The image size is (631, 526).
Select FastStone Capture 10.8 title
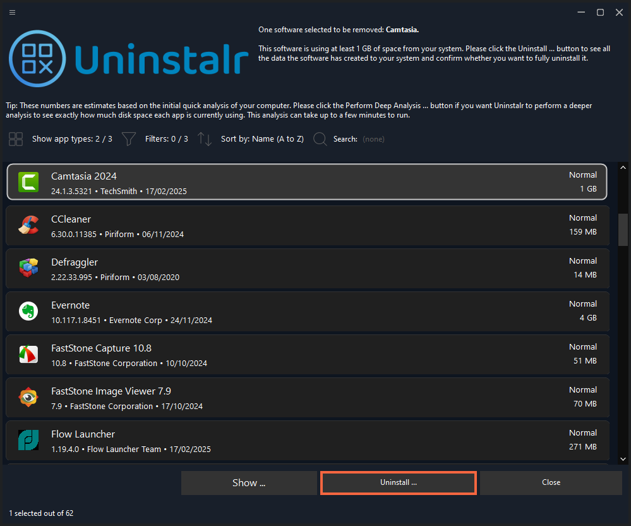point(102,348)
